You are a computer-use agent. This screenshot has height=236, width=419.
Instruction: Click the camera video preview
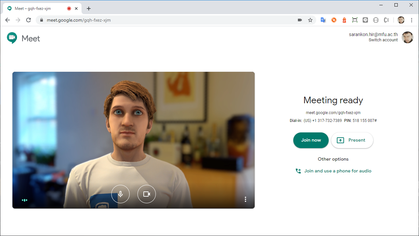point(134,140)
